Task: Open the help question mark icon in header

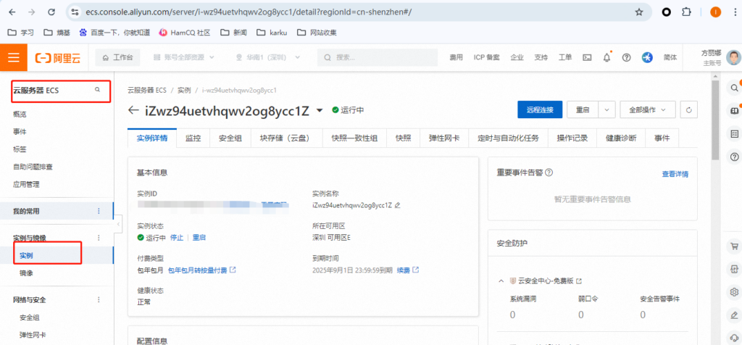Action: [x=626, y=57]
